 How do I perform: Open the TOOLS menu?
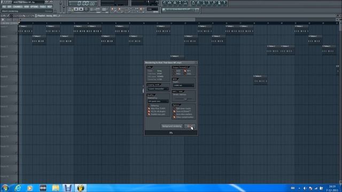43,7
